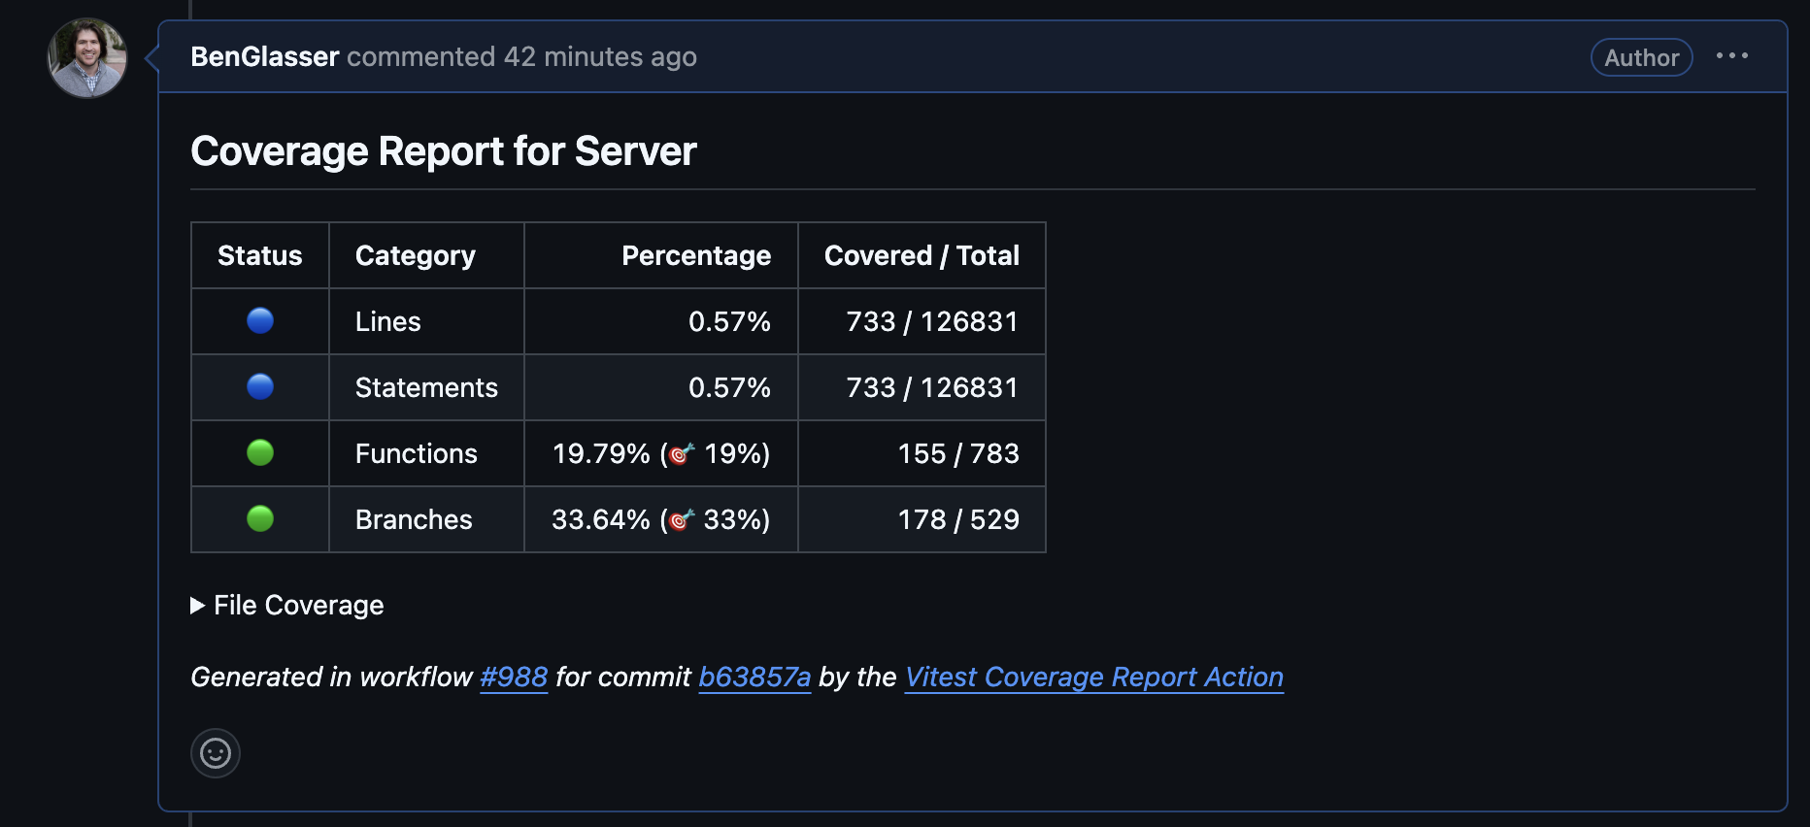Click the green status circle for Functions
Image resolution: width=1810 pixels, height=827 pixels.
pyautogui.click(x=260, y=453)
